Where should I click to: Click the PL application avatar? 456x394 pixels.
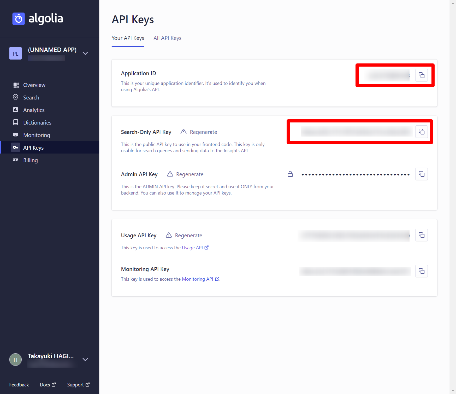coord(15,54)
